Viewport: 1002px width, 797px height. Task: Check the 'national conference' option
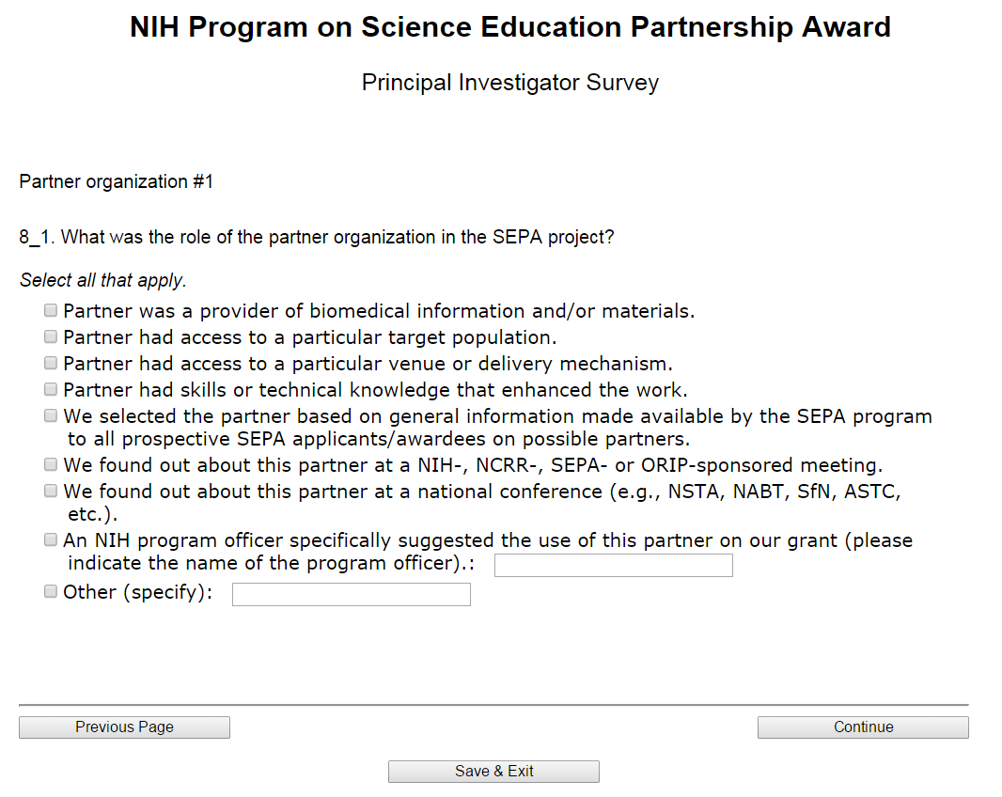51,491
